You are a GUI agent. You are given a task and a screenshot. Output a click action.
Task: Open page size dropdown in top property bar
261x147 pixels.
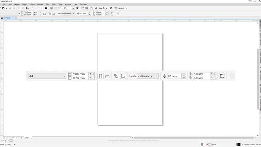tap(19, 13)
